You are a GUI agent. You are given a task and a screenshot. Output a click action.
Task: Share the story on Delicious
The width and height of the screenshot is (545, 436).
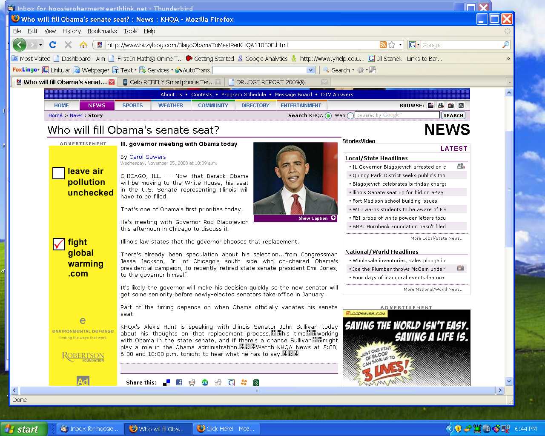[x=166, y=382]
